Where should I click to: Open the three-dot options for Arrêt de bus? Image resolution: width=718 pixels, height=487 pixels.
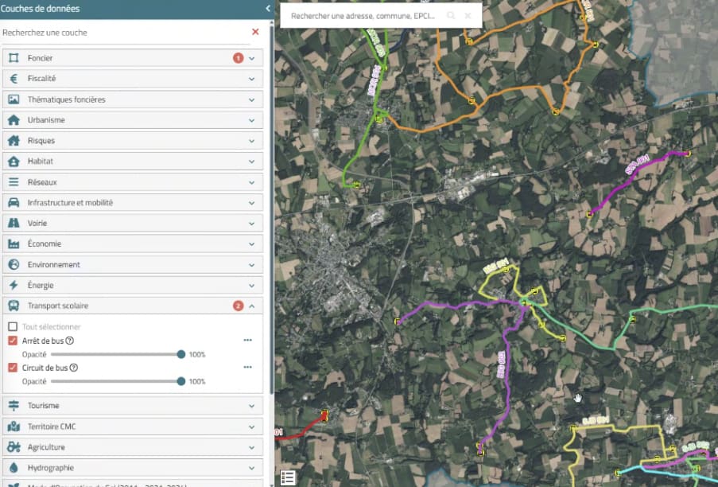coord(247,341)
